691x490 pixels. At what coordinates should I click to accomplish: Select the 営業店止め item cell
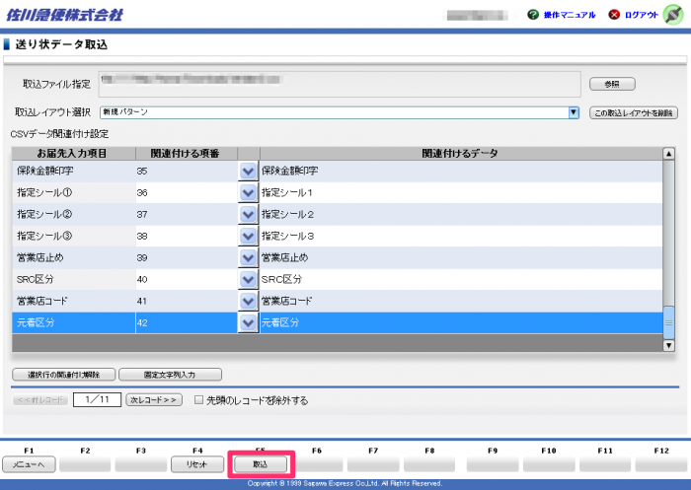tap(74, 257)
